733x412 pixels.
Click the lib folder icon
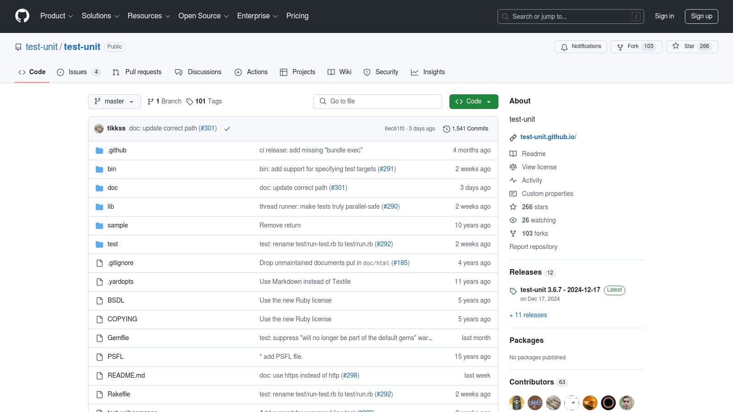[99, 207]
